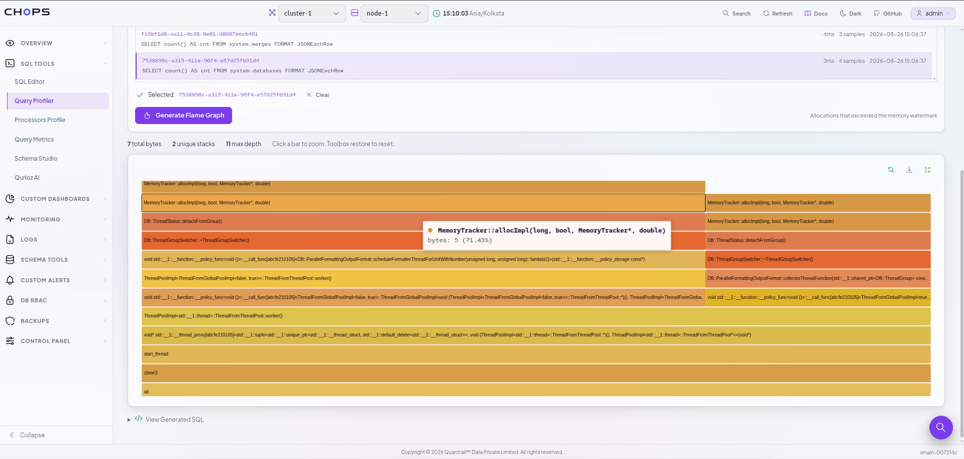Open Search from the top bar

[x=736, y=14]
